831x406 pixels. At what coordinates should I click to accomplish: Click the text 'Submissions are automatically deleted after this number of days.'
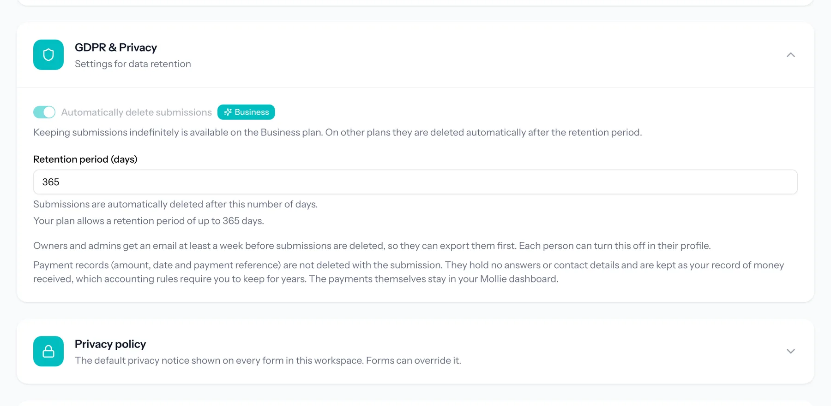[175, 204]
